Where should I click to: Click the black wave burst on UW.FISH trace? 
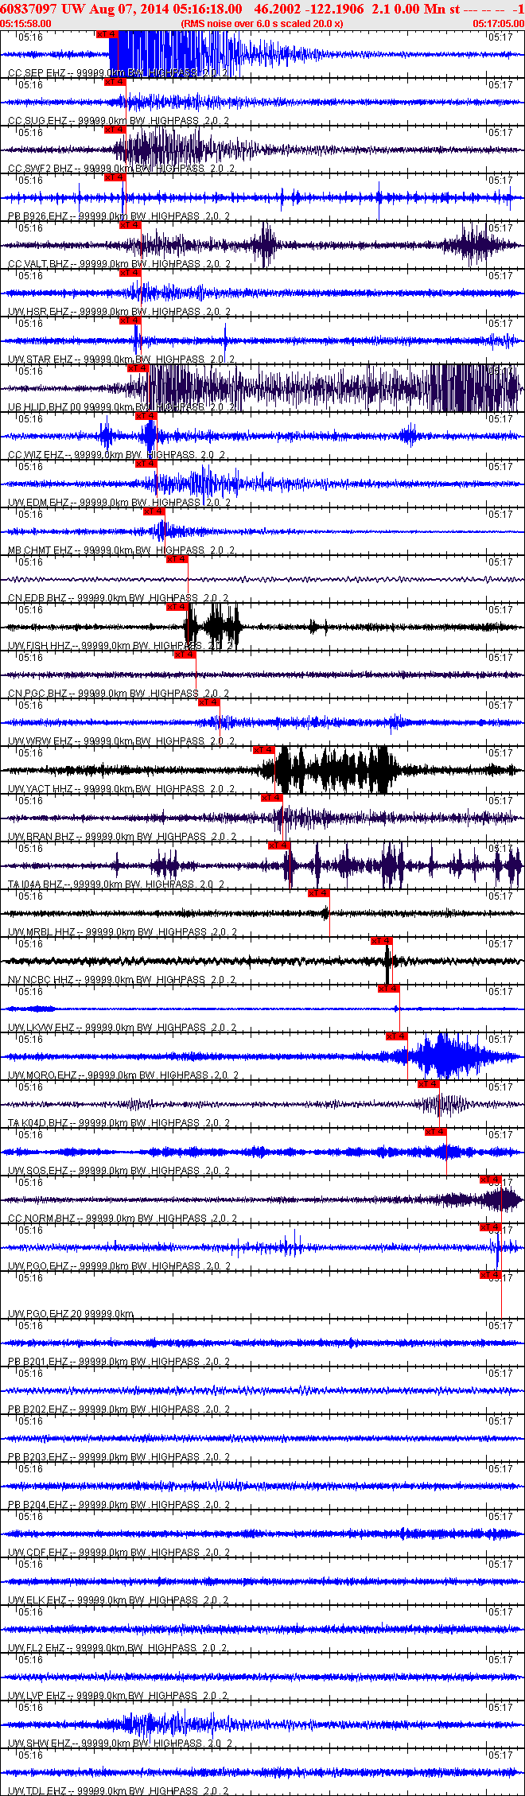point(212,626)
